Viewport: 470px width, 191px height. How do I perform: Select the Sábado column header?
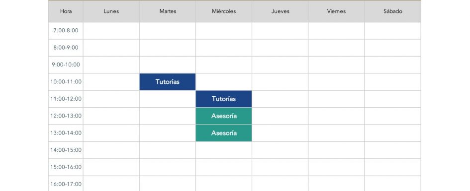coord(393,11)
